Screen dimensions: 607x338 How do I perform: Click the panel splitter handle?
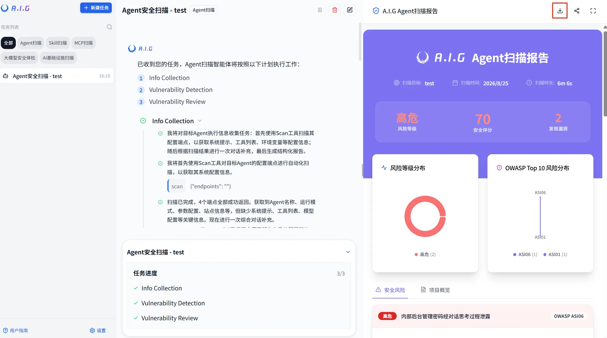[x=362, y=170]
